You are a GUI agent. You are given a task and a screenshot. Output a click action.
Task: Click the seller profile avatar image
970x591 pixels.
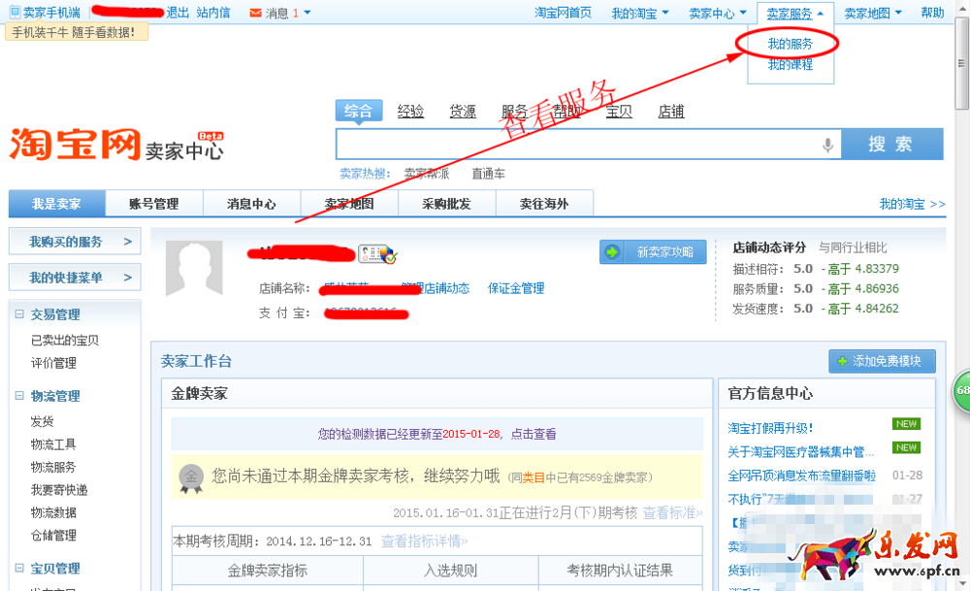194,268
